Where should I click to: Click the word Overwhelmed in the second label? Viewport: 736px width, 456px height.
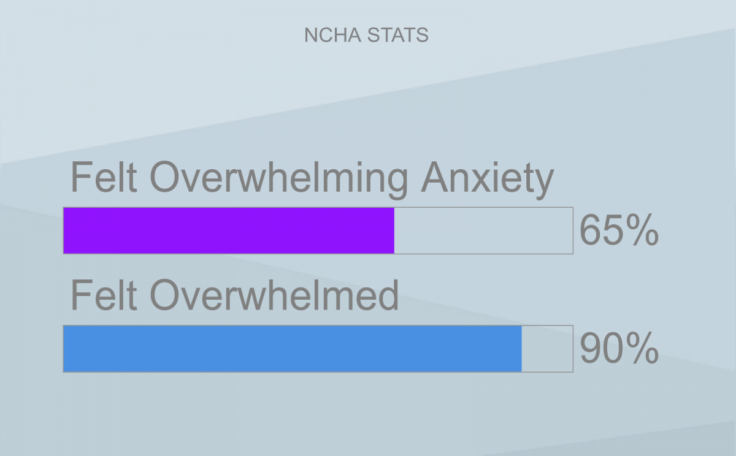274,295
